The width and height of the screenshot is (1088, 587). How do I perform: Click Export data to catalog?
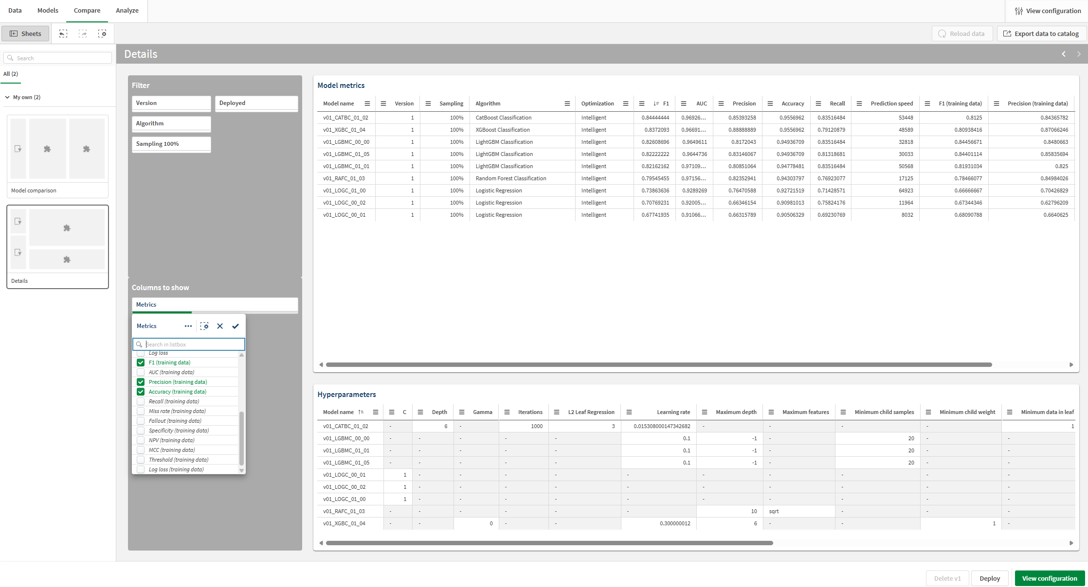[x=1041, y=34]
